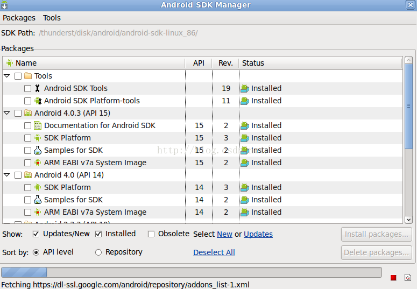Image resolution: width=417 pixels, height=289 pixels.
Task: Click the Android SDK Platform-tools icon
Action: pyautogui.click(x=38, y=101)
